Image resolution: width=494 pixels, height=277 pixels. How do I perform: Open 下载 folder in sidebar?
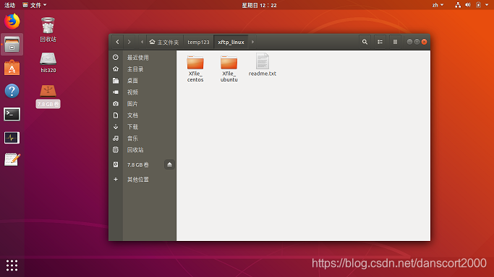pos(142,127)
